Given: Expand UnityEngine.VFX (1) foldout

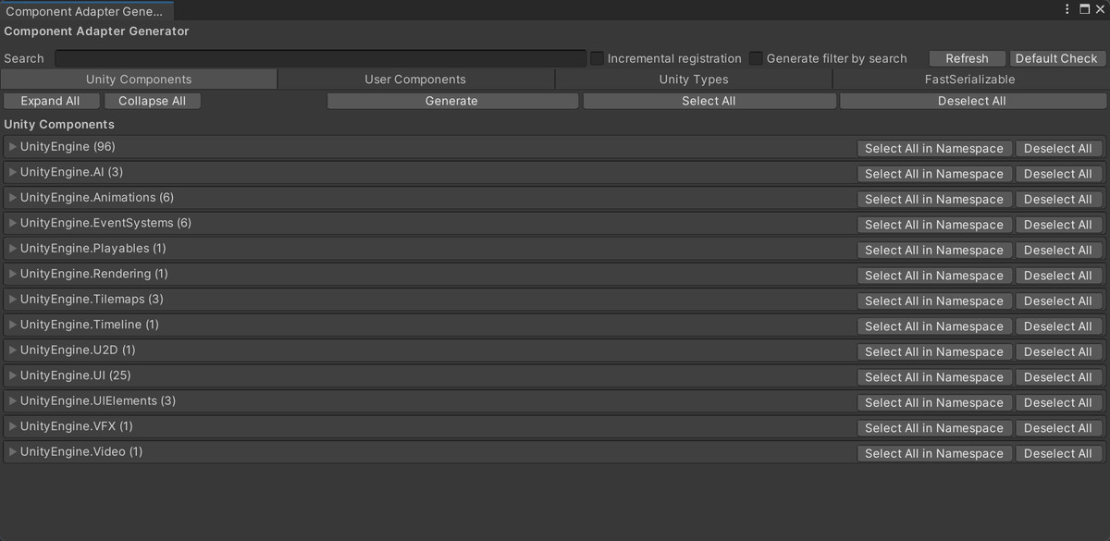Looking at the screenshot, I should [x=13, y=426].
